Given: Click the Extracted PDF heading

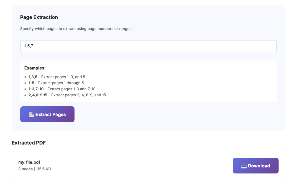Looking at the screenshot, I should (29, 143).
